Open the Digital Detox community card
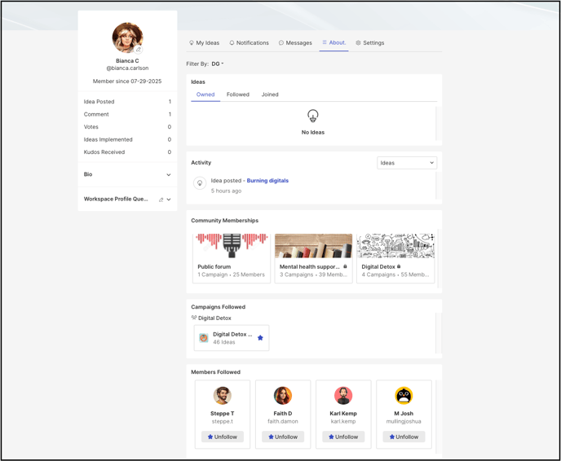Screen dimensions: 561x461 point(395,258)
